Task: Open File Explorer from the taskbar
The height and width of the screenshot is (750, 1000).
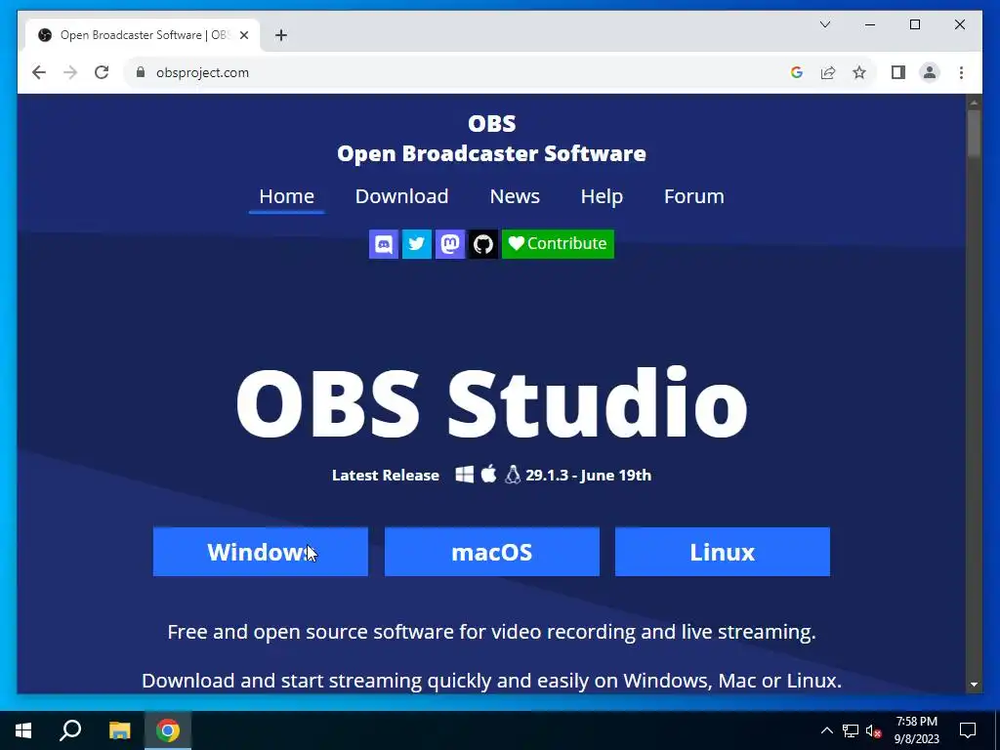Action: pyautogui.click(x=119, y=730)
